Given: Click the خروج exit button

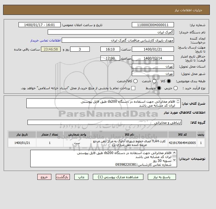Looking at the screenshot, I should [44, 177].
